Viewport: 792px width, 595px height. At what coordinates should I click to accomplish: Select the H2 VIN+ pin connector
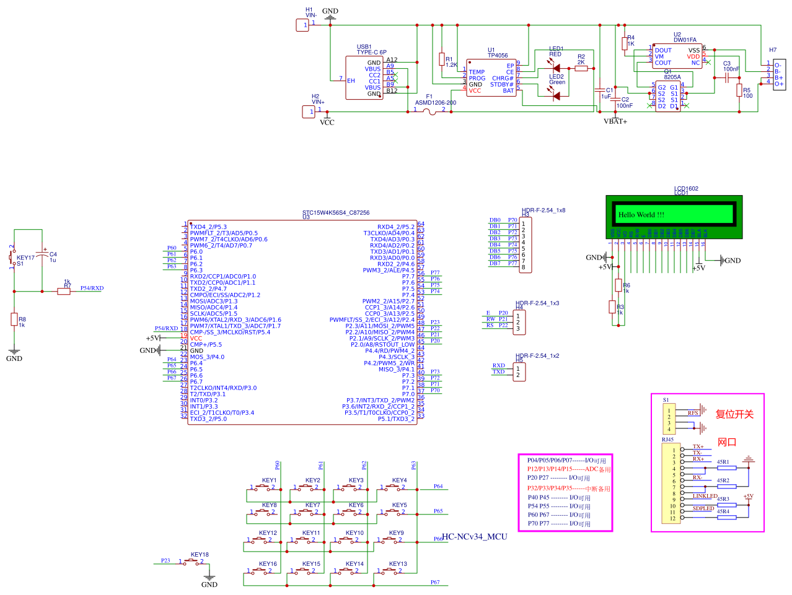[x=308, y=111]
